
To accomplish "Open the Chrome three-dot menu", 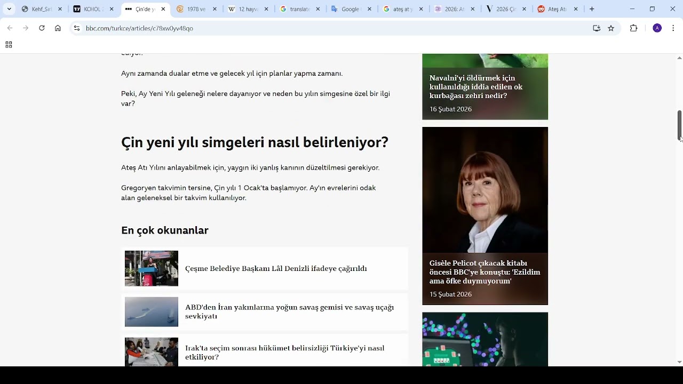I will click(x=673, y=28).
